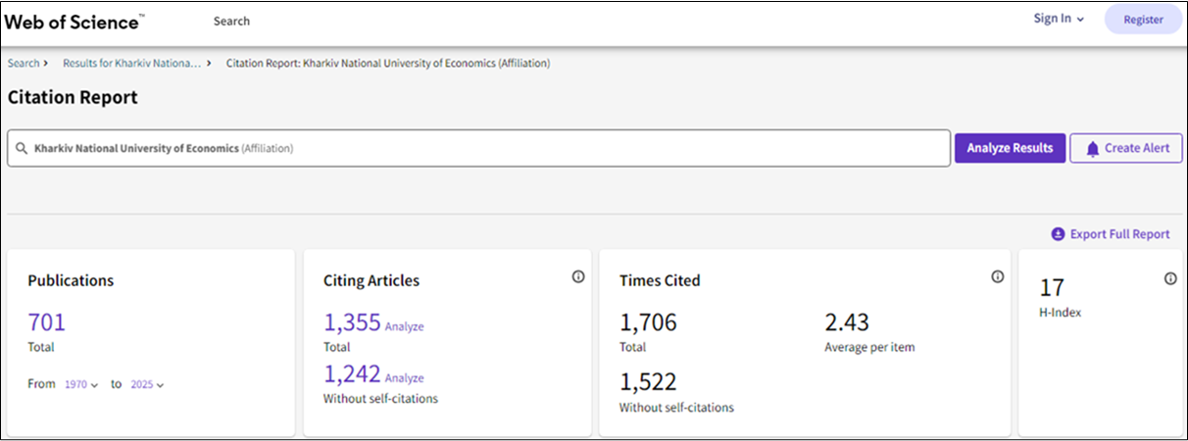The image size is (1188, 441).
Task: Open info icon on H-Index card
Action: (1170, 278)
